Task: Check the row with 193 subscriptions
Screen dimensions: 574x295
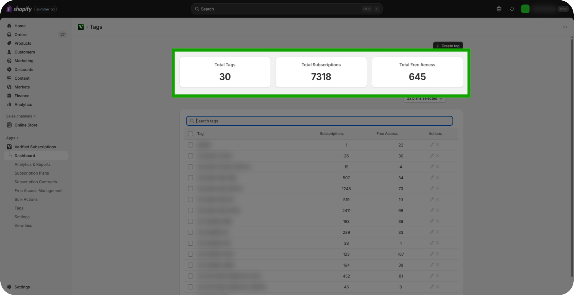Action: tap(190, 221)
